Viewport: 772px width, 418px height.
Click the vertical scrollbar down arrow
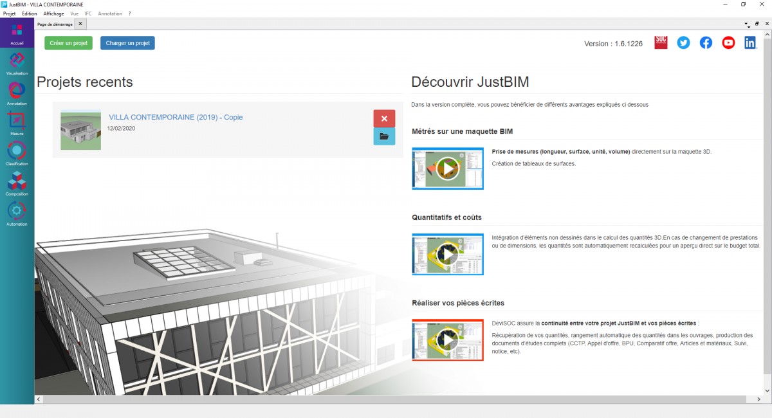tap(767, 391)
